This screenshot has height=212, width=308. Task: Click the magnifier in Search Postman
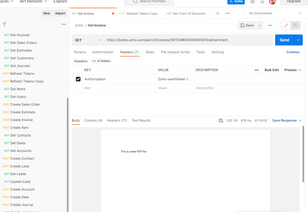(x=135, y=1)
